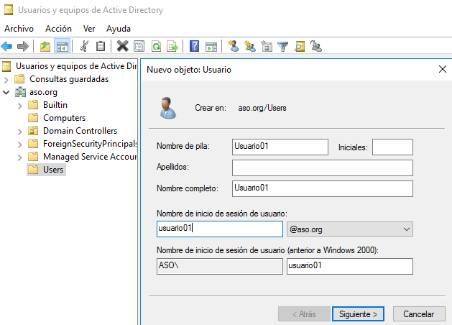Image resolution: width=452 pixels, height=325 pixels.
Task: Open Help via blue question icon
Action: pyautogui.click(x=194, y=47)
